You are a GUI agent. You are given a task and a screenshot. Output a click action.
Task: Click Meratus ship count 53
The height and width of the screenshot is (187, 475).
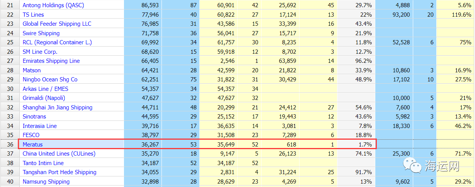click(x=193, y=144)
